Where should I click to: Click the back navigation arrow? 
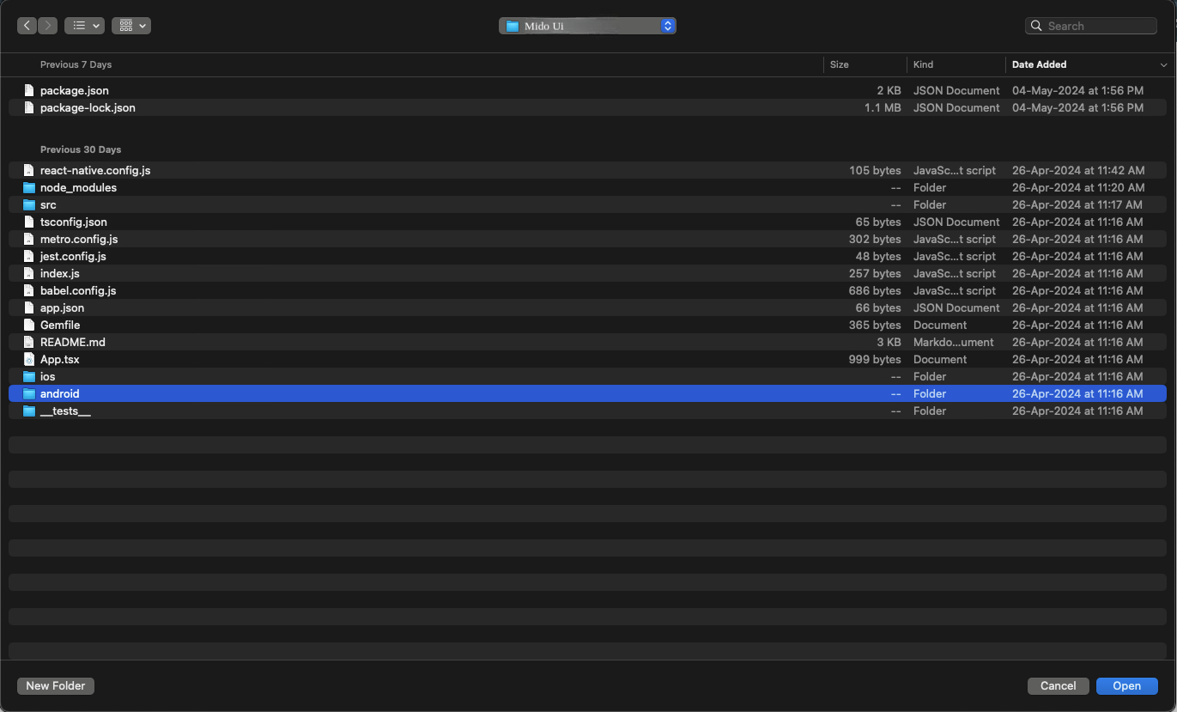27,26
